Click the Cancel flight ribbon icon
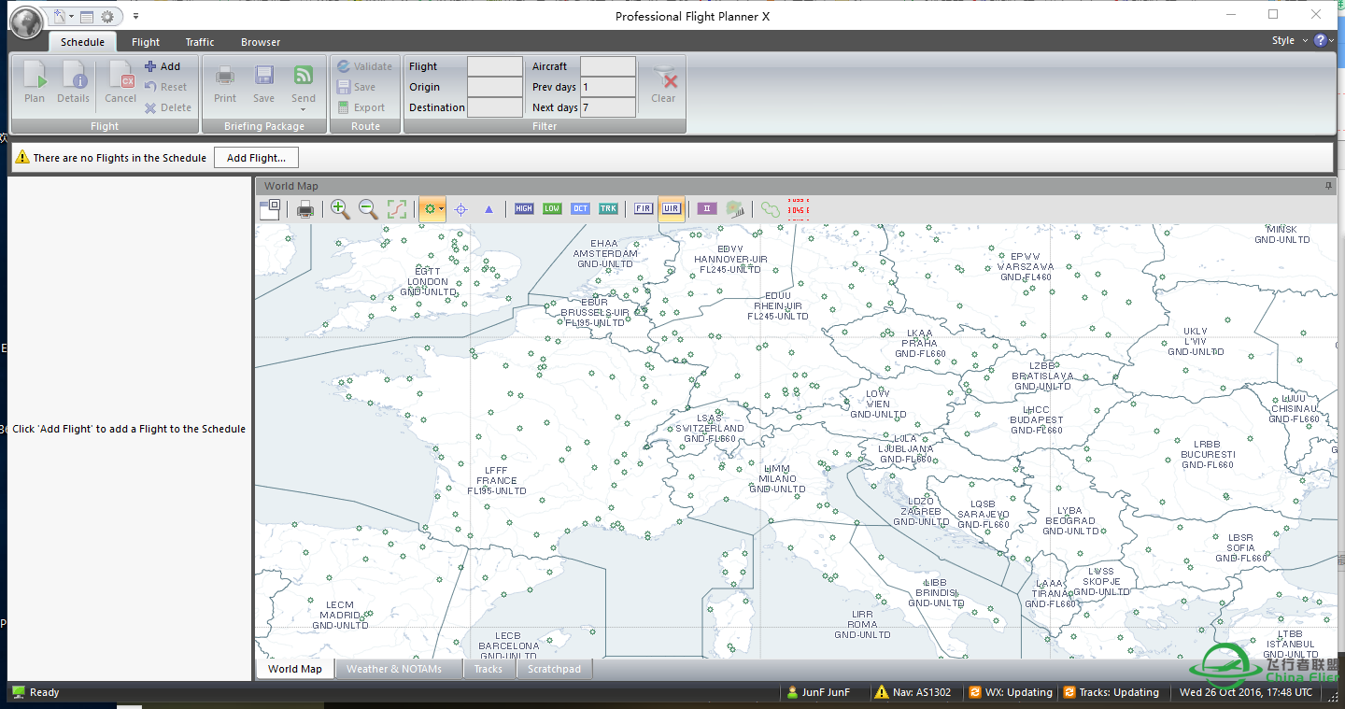The image size is (1345, 709). (x=120, y=81)
